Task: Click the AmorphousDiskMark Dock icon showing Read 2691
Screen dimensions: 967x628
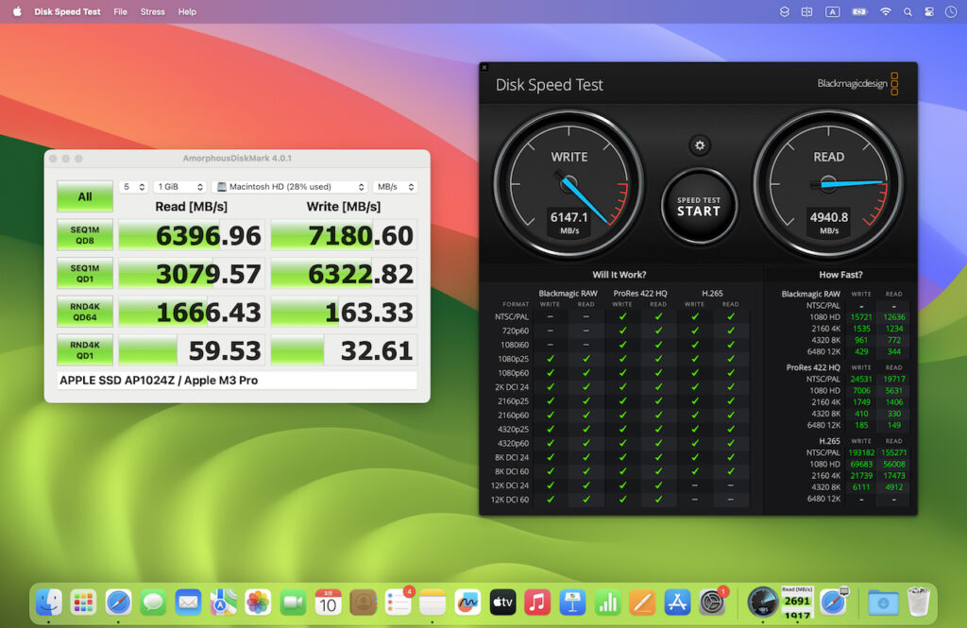Action: coord(796,602)
